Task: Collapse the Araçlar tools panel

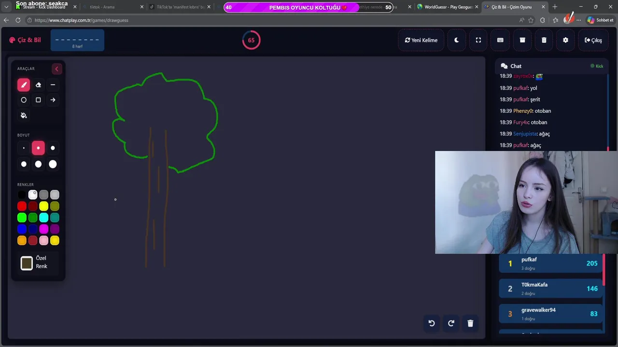Action: click(56, 69)
